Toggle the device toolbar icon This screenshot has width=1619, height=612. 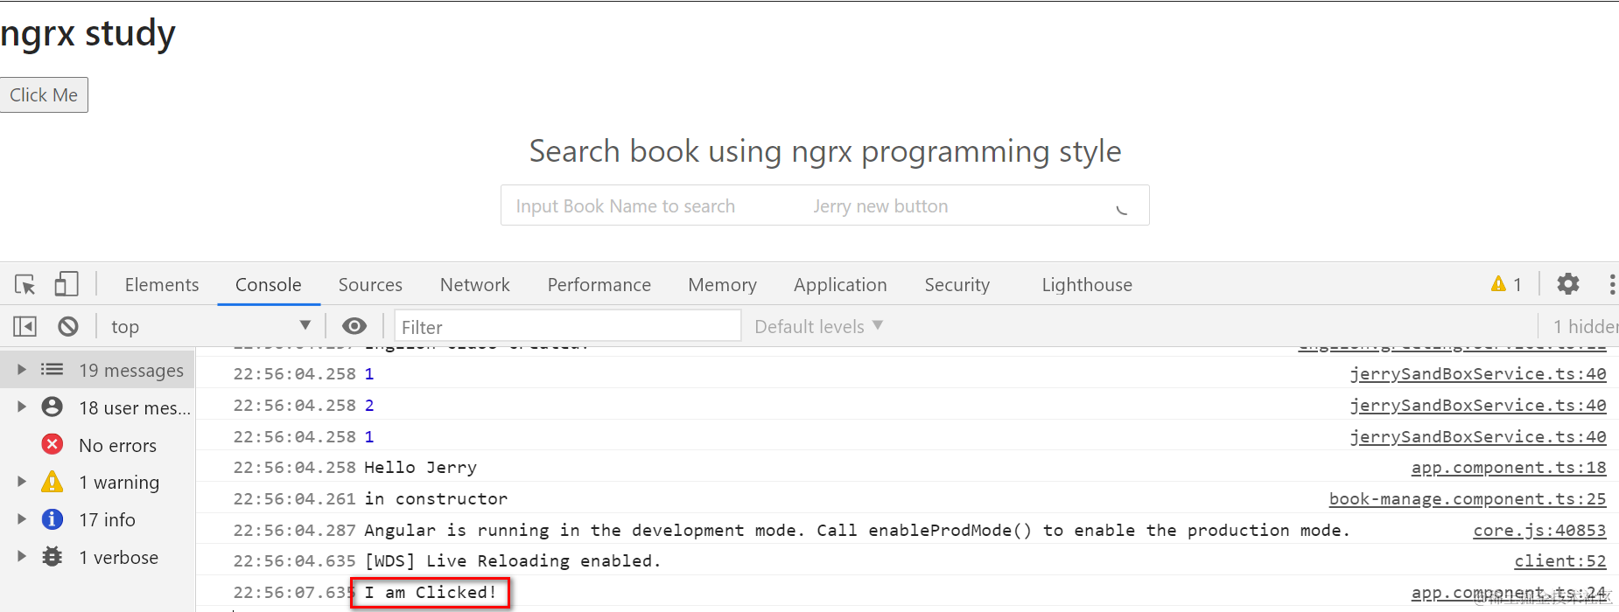(x=67, y=284)
